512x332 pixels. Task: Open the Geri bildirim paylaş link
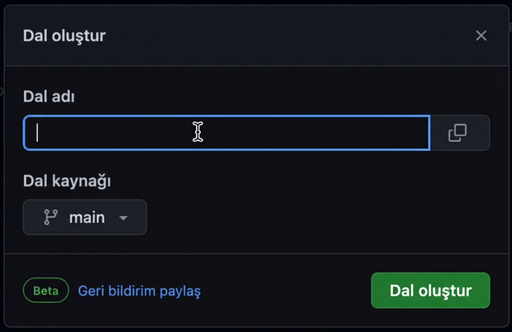point(139,291)
